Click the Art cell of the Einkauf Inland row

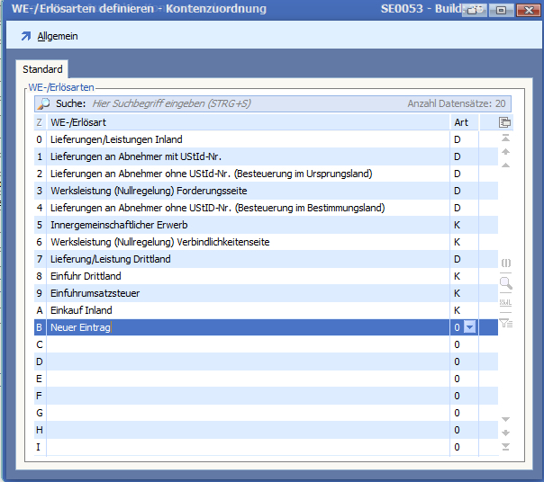pos(463,310)
